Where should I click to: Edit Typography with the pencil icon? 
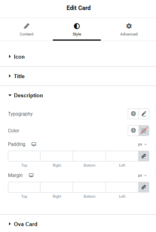coord(144,114)
